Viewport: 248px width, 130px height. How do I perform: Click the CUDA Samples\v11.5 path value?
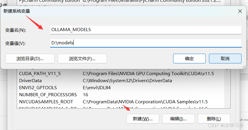coord(145,102)
